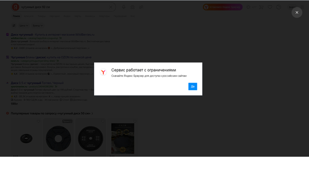The image size is (309, 172).
Task: Expand popular products section chevron
Action: pos(92,114)
